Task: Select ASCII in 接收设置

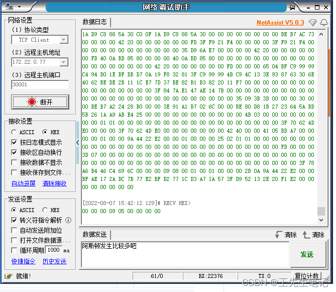Action: coord(14,132)
